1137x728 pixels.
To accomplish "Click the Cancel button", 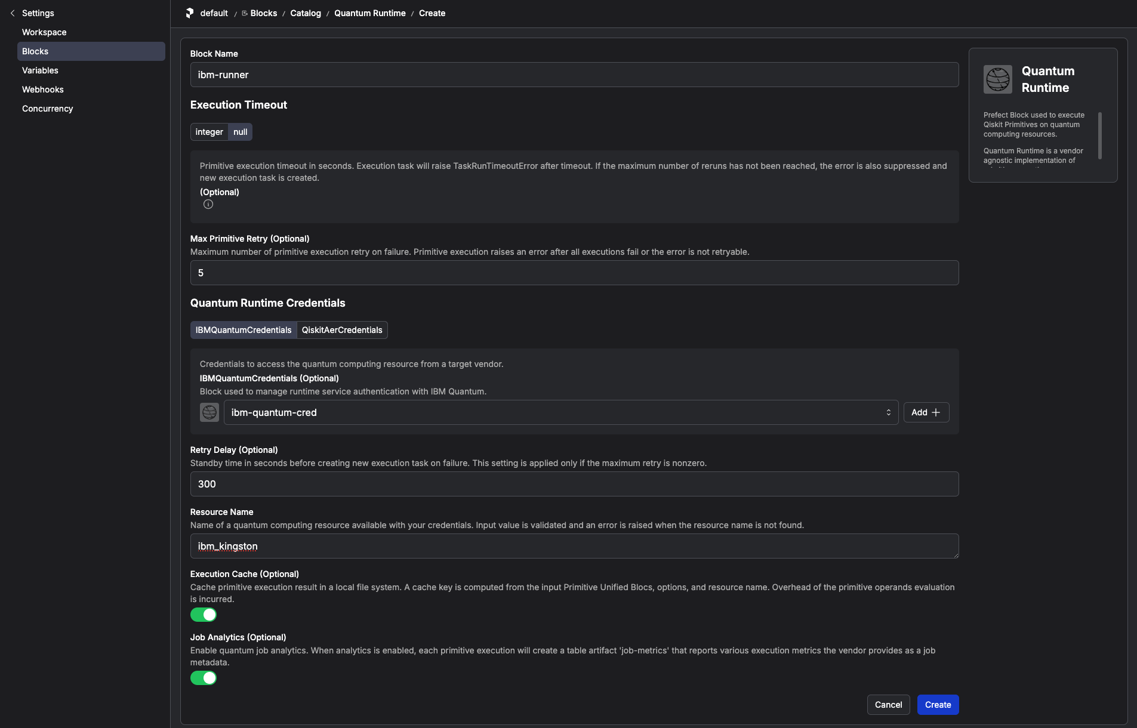I will pos(888,705).
